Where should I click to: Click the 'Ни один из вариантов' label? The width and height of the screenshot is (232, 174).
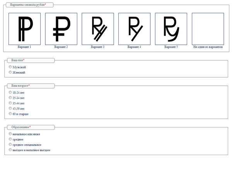click(208, 47)
